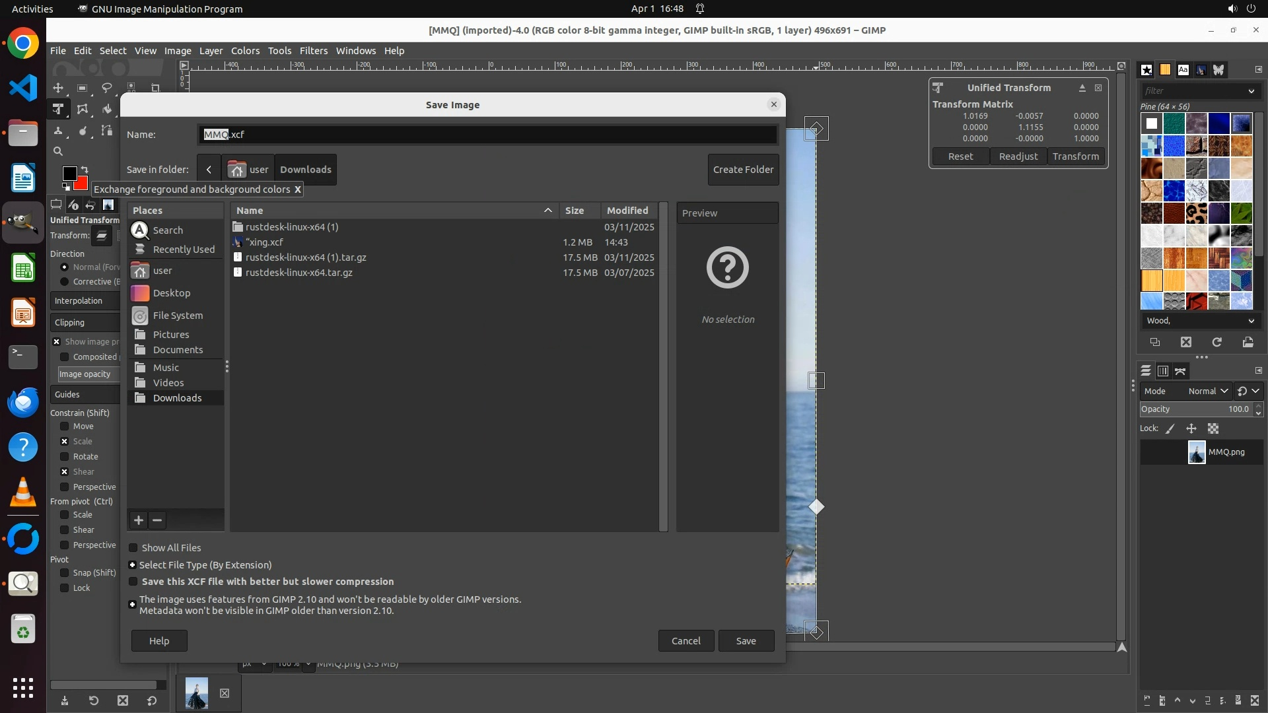Check better but slower compression option
Image resolution: width=1268 pixels, height=713 pixels.
133,582
